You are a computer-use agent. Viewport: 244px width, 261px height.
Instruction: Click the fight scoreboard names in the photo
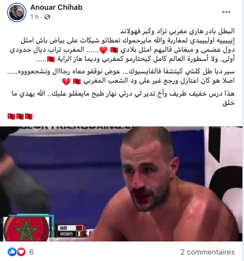[70, 231]
